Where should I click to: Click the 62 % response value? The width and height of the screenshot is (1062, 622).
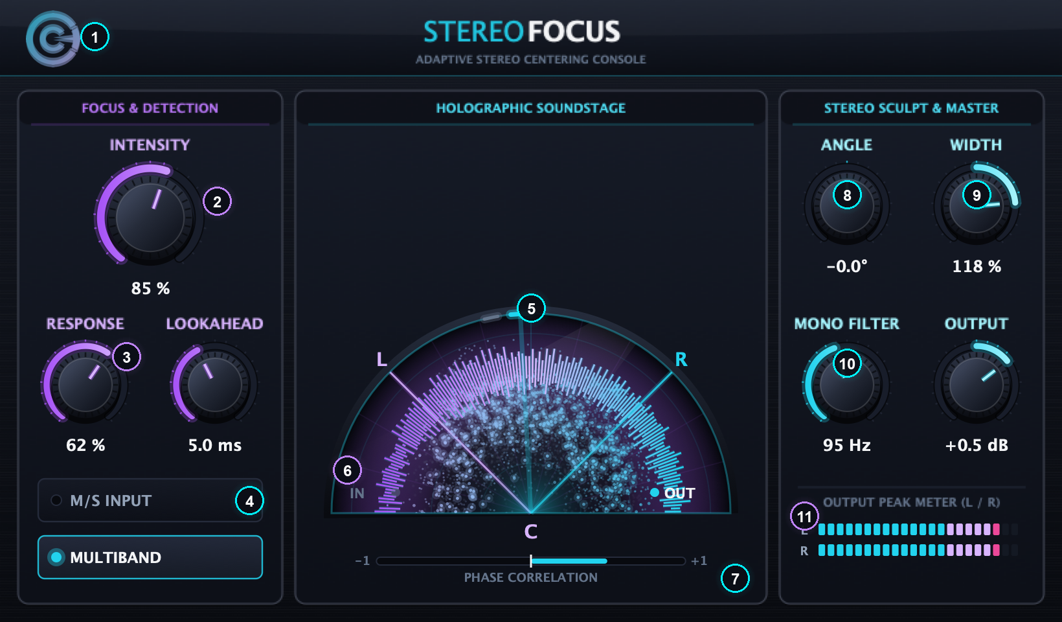tap(85, 445)
